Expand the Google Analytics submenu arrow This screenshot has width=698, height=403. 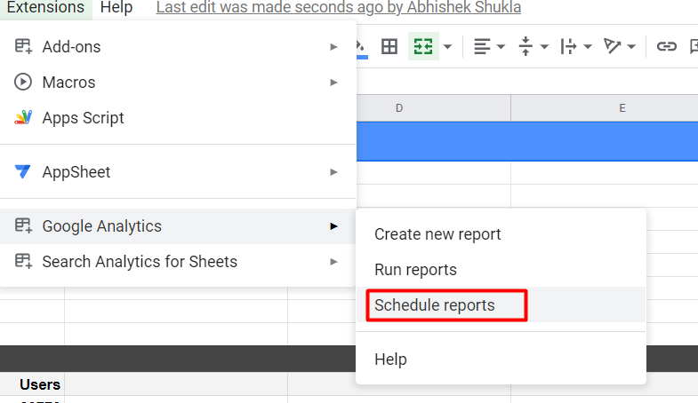(x=333, y=226)
